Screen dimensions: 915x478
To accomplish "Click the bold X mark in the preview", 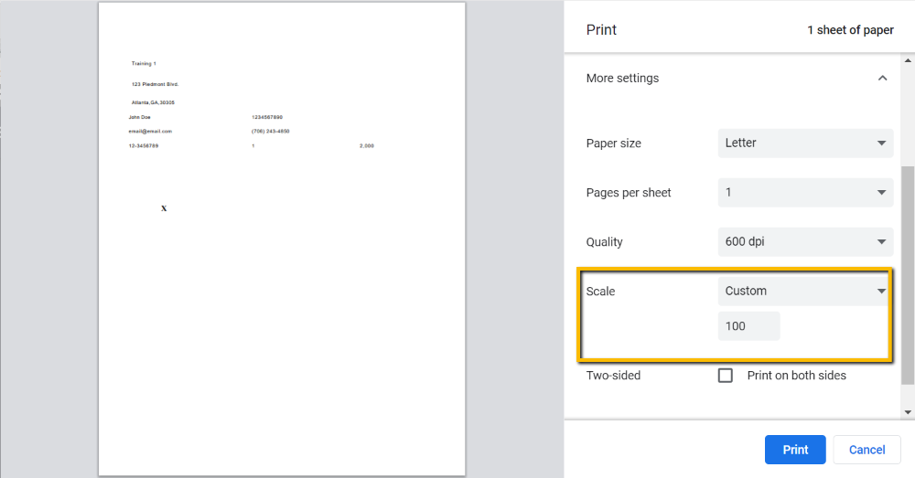I will [x=164, y=208].
